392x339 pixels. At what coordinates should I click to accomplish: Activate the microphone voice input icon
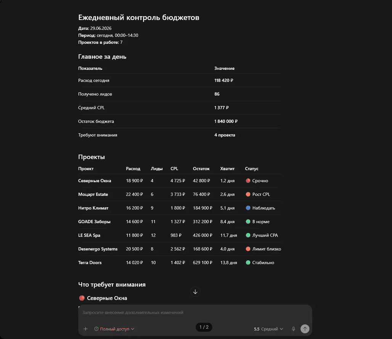click(294, 329)
